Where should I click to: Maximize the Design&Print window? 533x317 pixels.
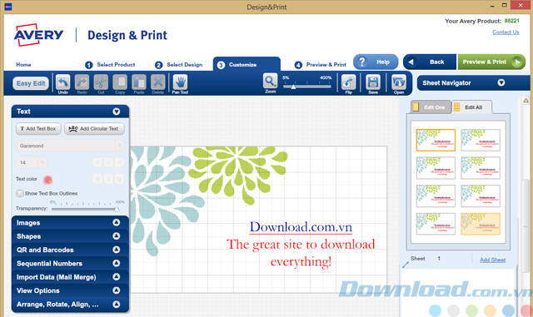click(505, 5)
